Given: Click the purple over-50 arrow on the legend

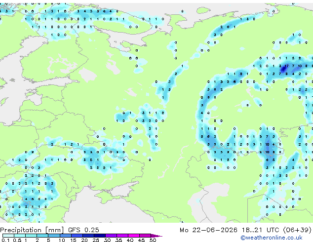Looking at the screenshot, I should [x=156, y=236].
